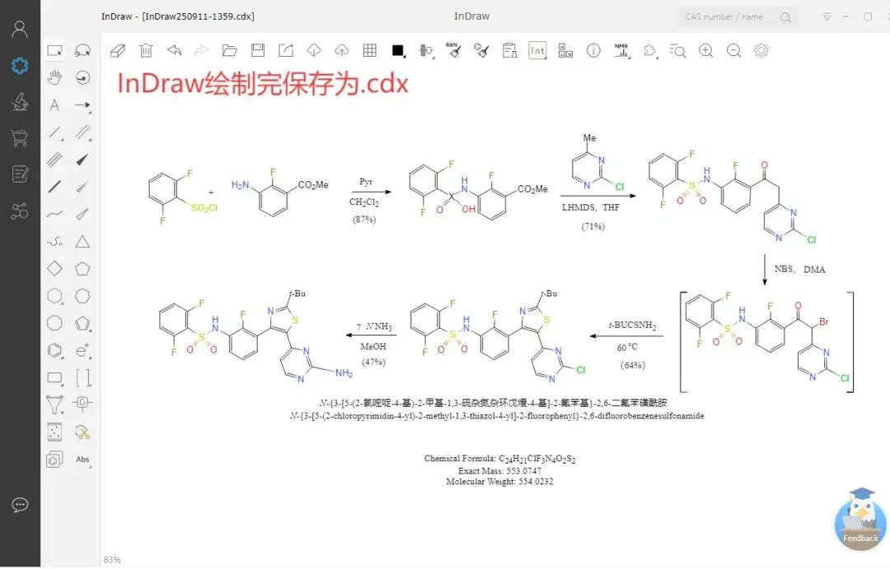Activate the Text tool
This screenshot has width=890, height=569.
(x=54, y=105)
